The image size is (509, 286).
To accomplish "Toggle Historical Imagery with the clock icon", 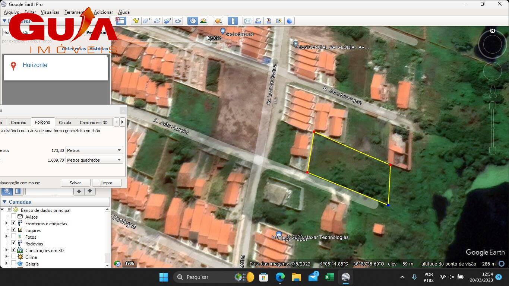I will tap(192, 21).
